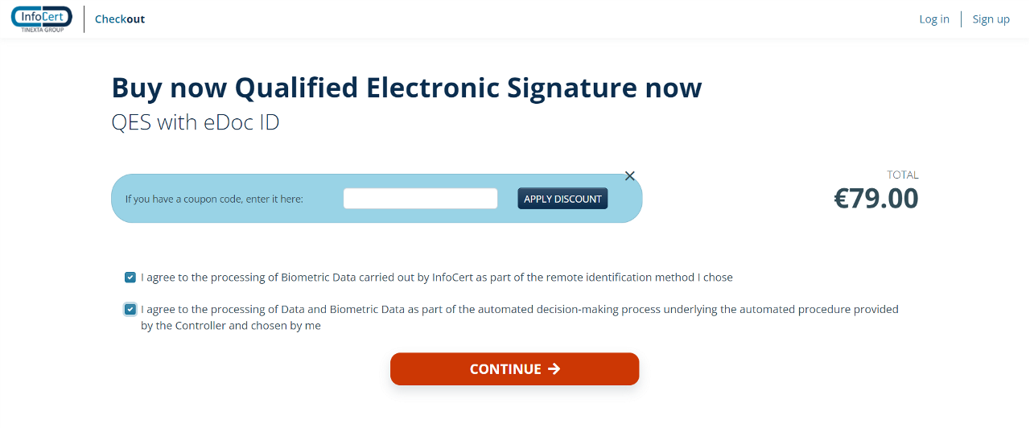Focus the coupon code input field
The image size is (1030, 428).
420,199
